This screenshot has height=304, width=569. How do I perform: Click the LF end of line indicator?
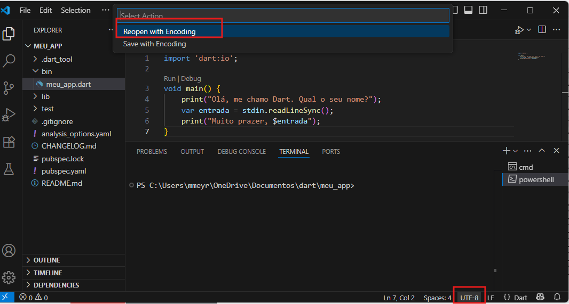coord(491,298)
